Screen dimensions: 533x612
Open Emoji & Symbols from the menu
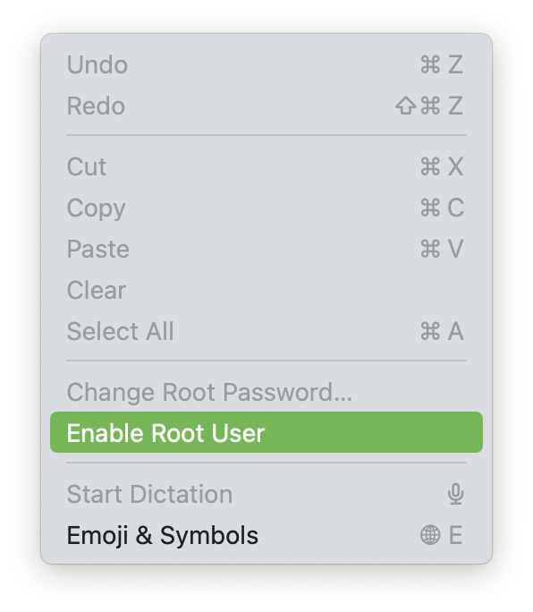266,535
